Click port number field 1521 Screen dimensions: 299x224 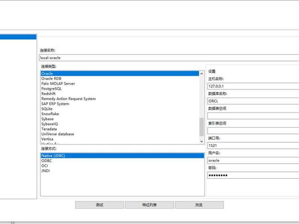coord(253,146)
